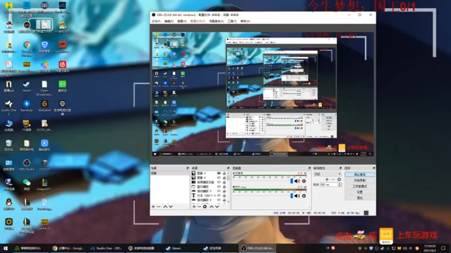Enable Studio Mode button
The height and width of the screenshot is (253, 451).
pyautogui.click(x=360, y=186)
